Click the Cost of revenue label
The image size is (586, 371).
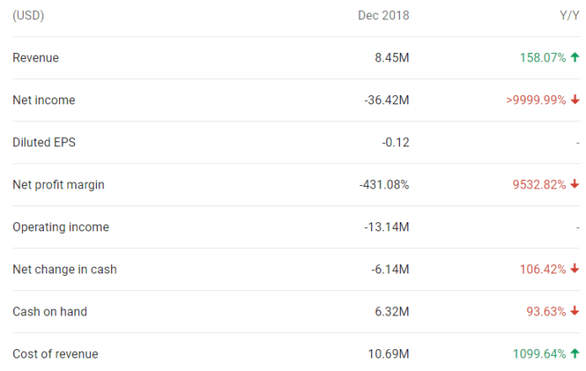[56, 354]
